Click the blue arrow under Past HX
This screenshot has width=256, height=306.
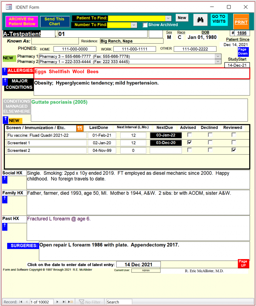coord(5,227)
